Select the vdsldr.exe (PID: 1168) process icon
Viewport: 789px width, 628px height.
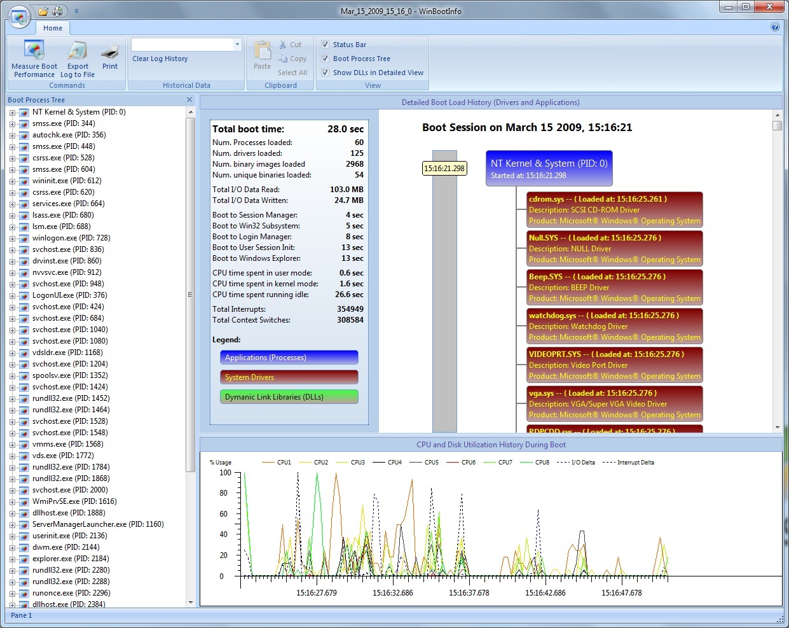[24, 353]
